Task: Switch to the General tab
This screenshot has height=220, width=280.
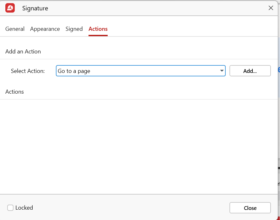Action: 15,29
